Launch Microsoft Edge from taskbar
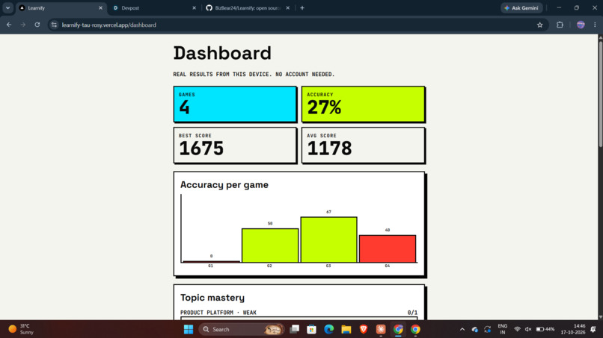Image resolution: width=603 pixels, height=338 pixels. [x=328, y=329]
